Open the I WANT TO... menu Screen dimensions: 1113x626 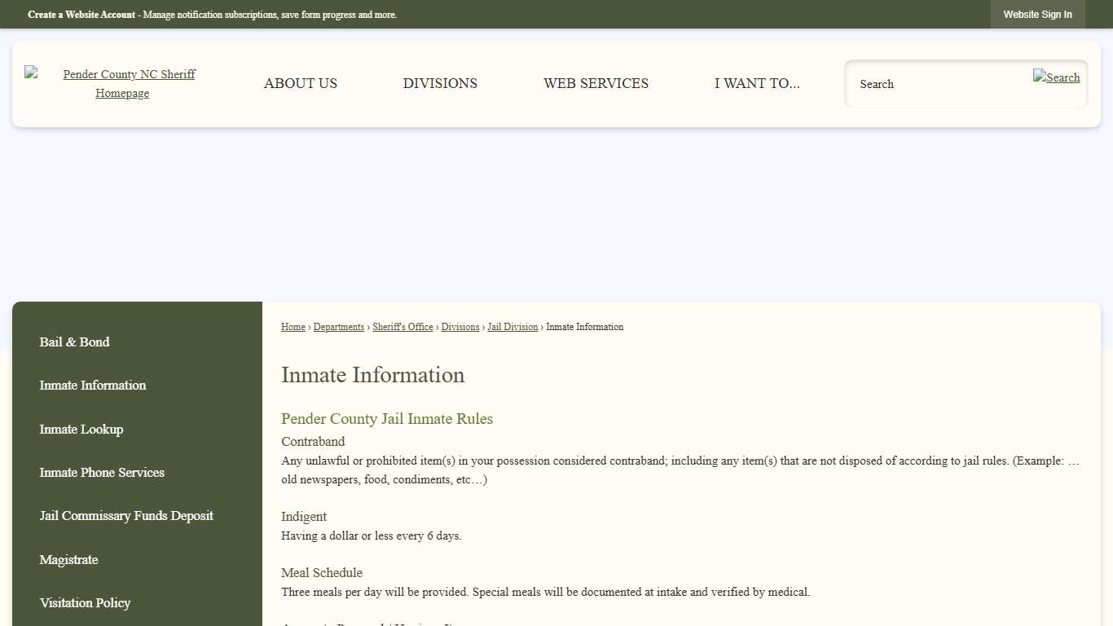pos(757,83)
